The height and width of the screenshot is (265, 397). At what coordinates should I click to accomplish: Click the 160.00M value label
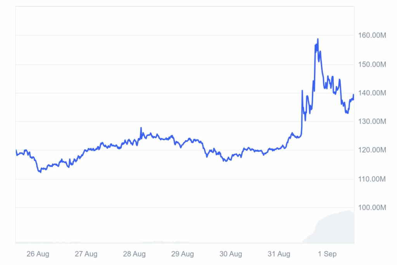point(372,35)
